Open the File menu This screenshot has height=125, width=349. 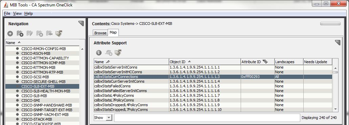[x=7, y=13]
